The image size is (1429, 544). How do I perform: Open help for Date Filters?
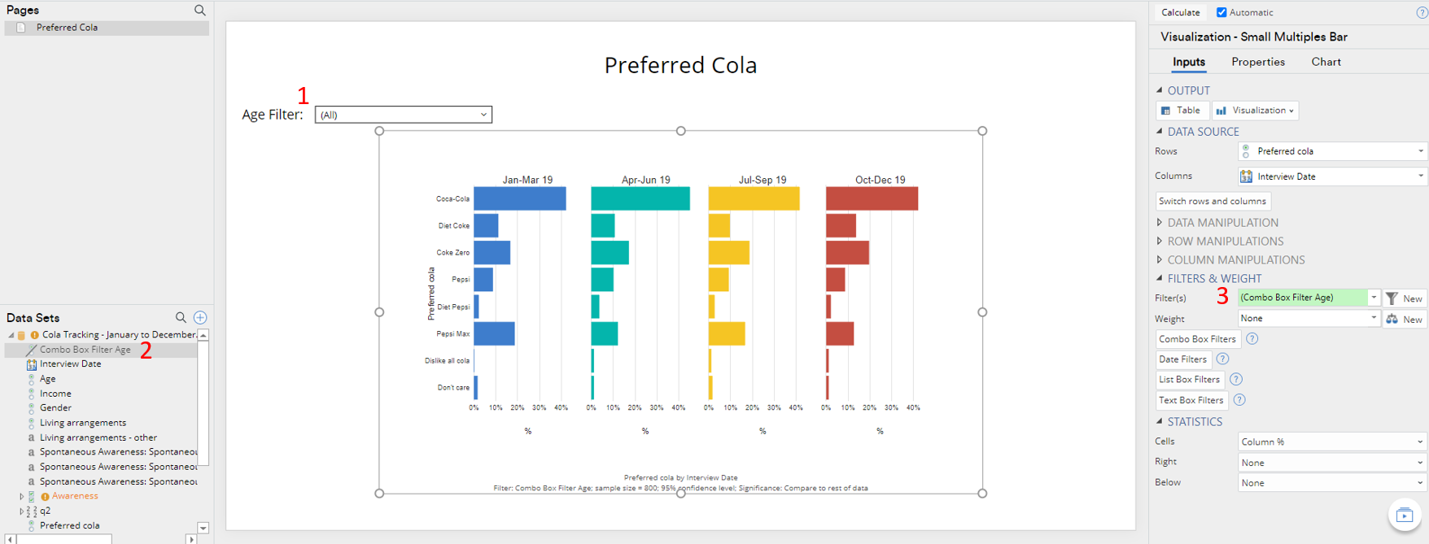(x=1222, y=359)
